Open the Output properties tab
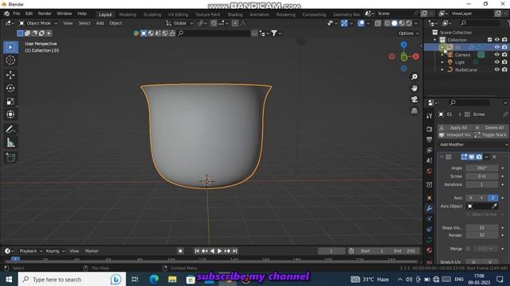 [430, 140]
